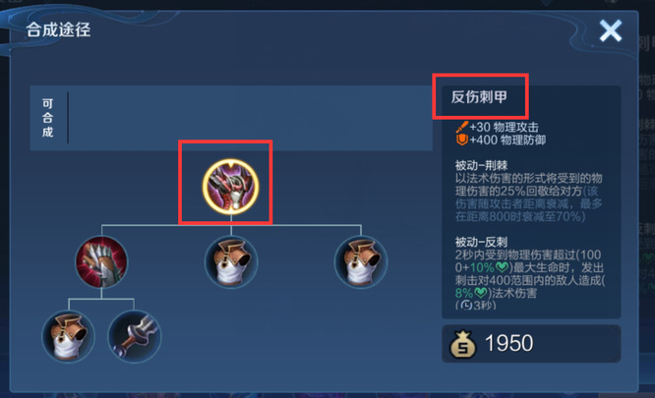Click the cooldown clock icon near 3秒
The width and height of the screenshot is (655, 398).
pos(466,305)
